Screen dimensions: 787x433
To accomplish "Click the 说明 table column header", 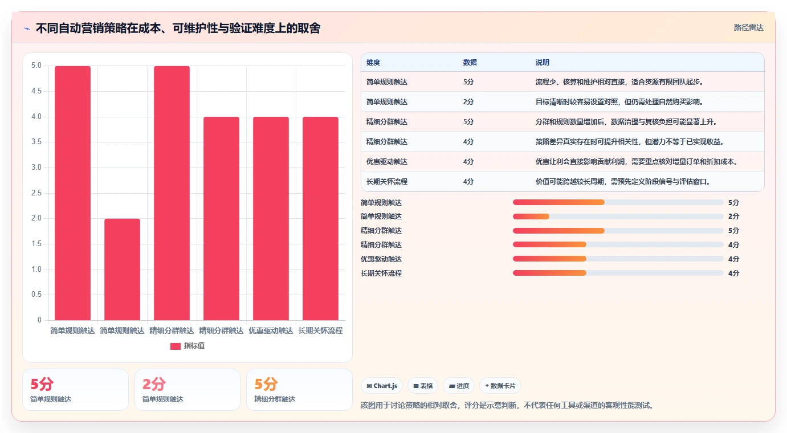I will (x=543, y=63).
